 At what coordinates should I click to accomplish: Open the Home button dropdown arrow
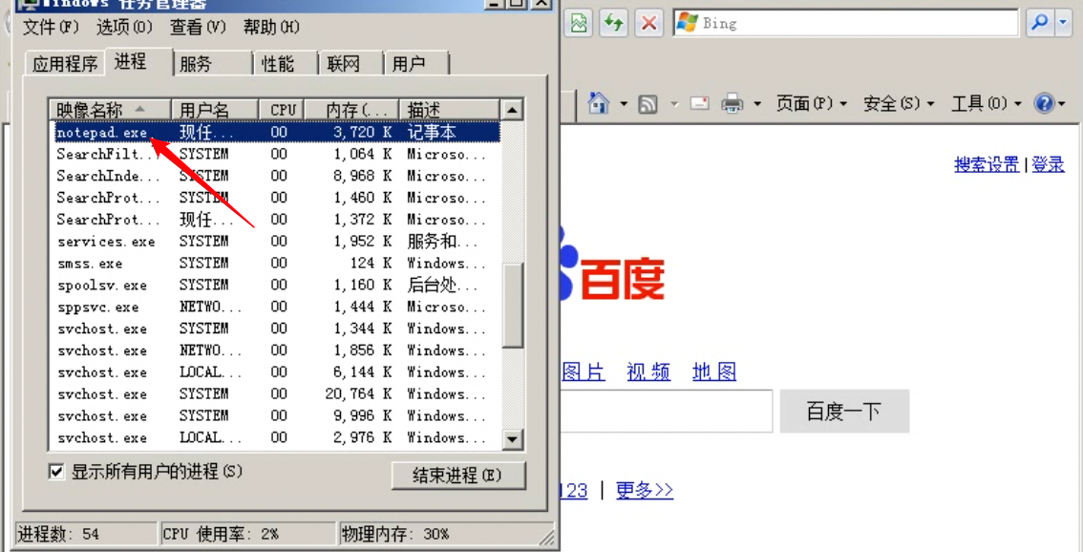point(624,104)
